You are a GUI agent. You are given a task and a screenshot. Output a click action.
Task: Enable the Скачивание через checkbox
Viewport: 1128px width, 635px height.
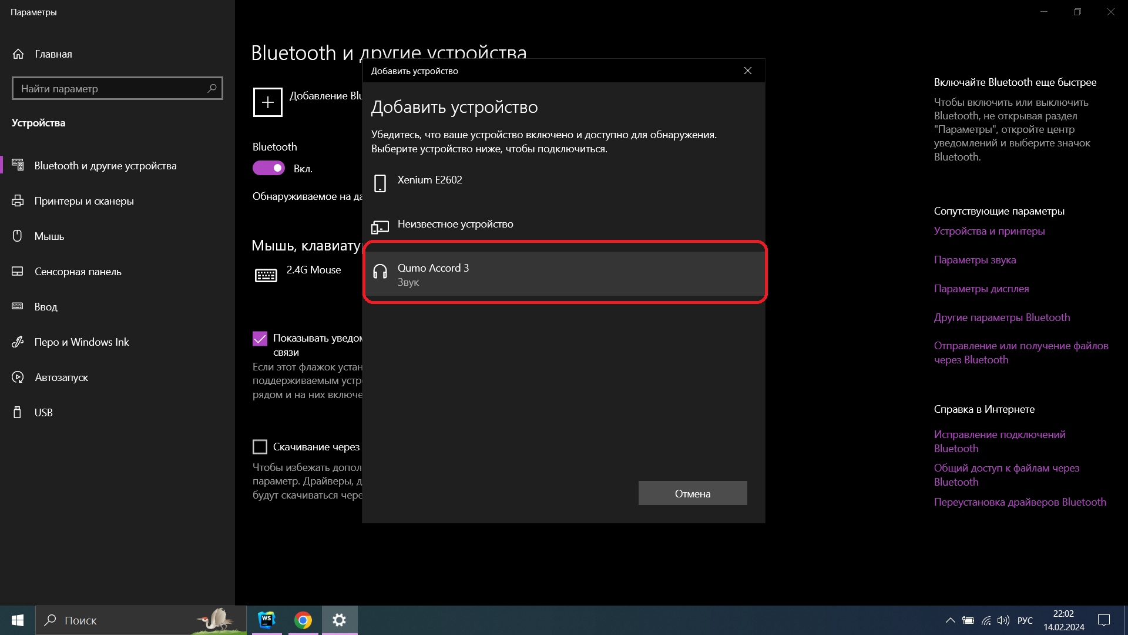click(260, 447)
